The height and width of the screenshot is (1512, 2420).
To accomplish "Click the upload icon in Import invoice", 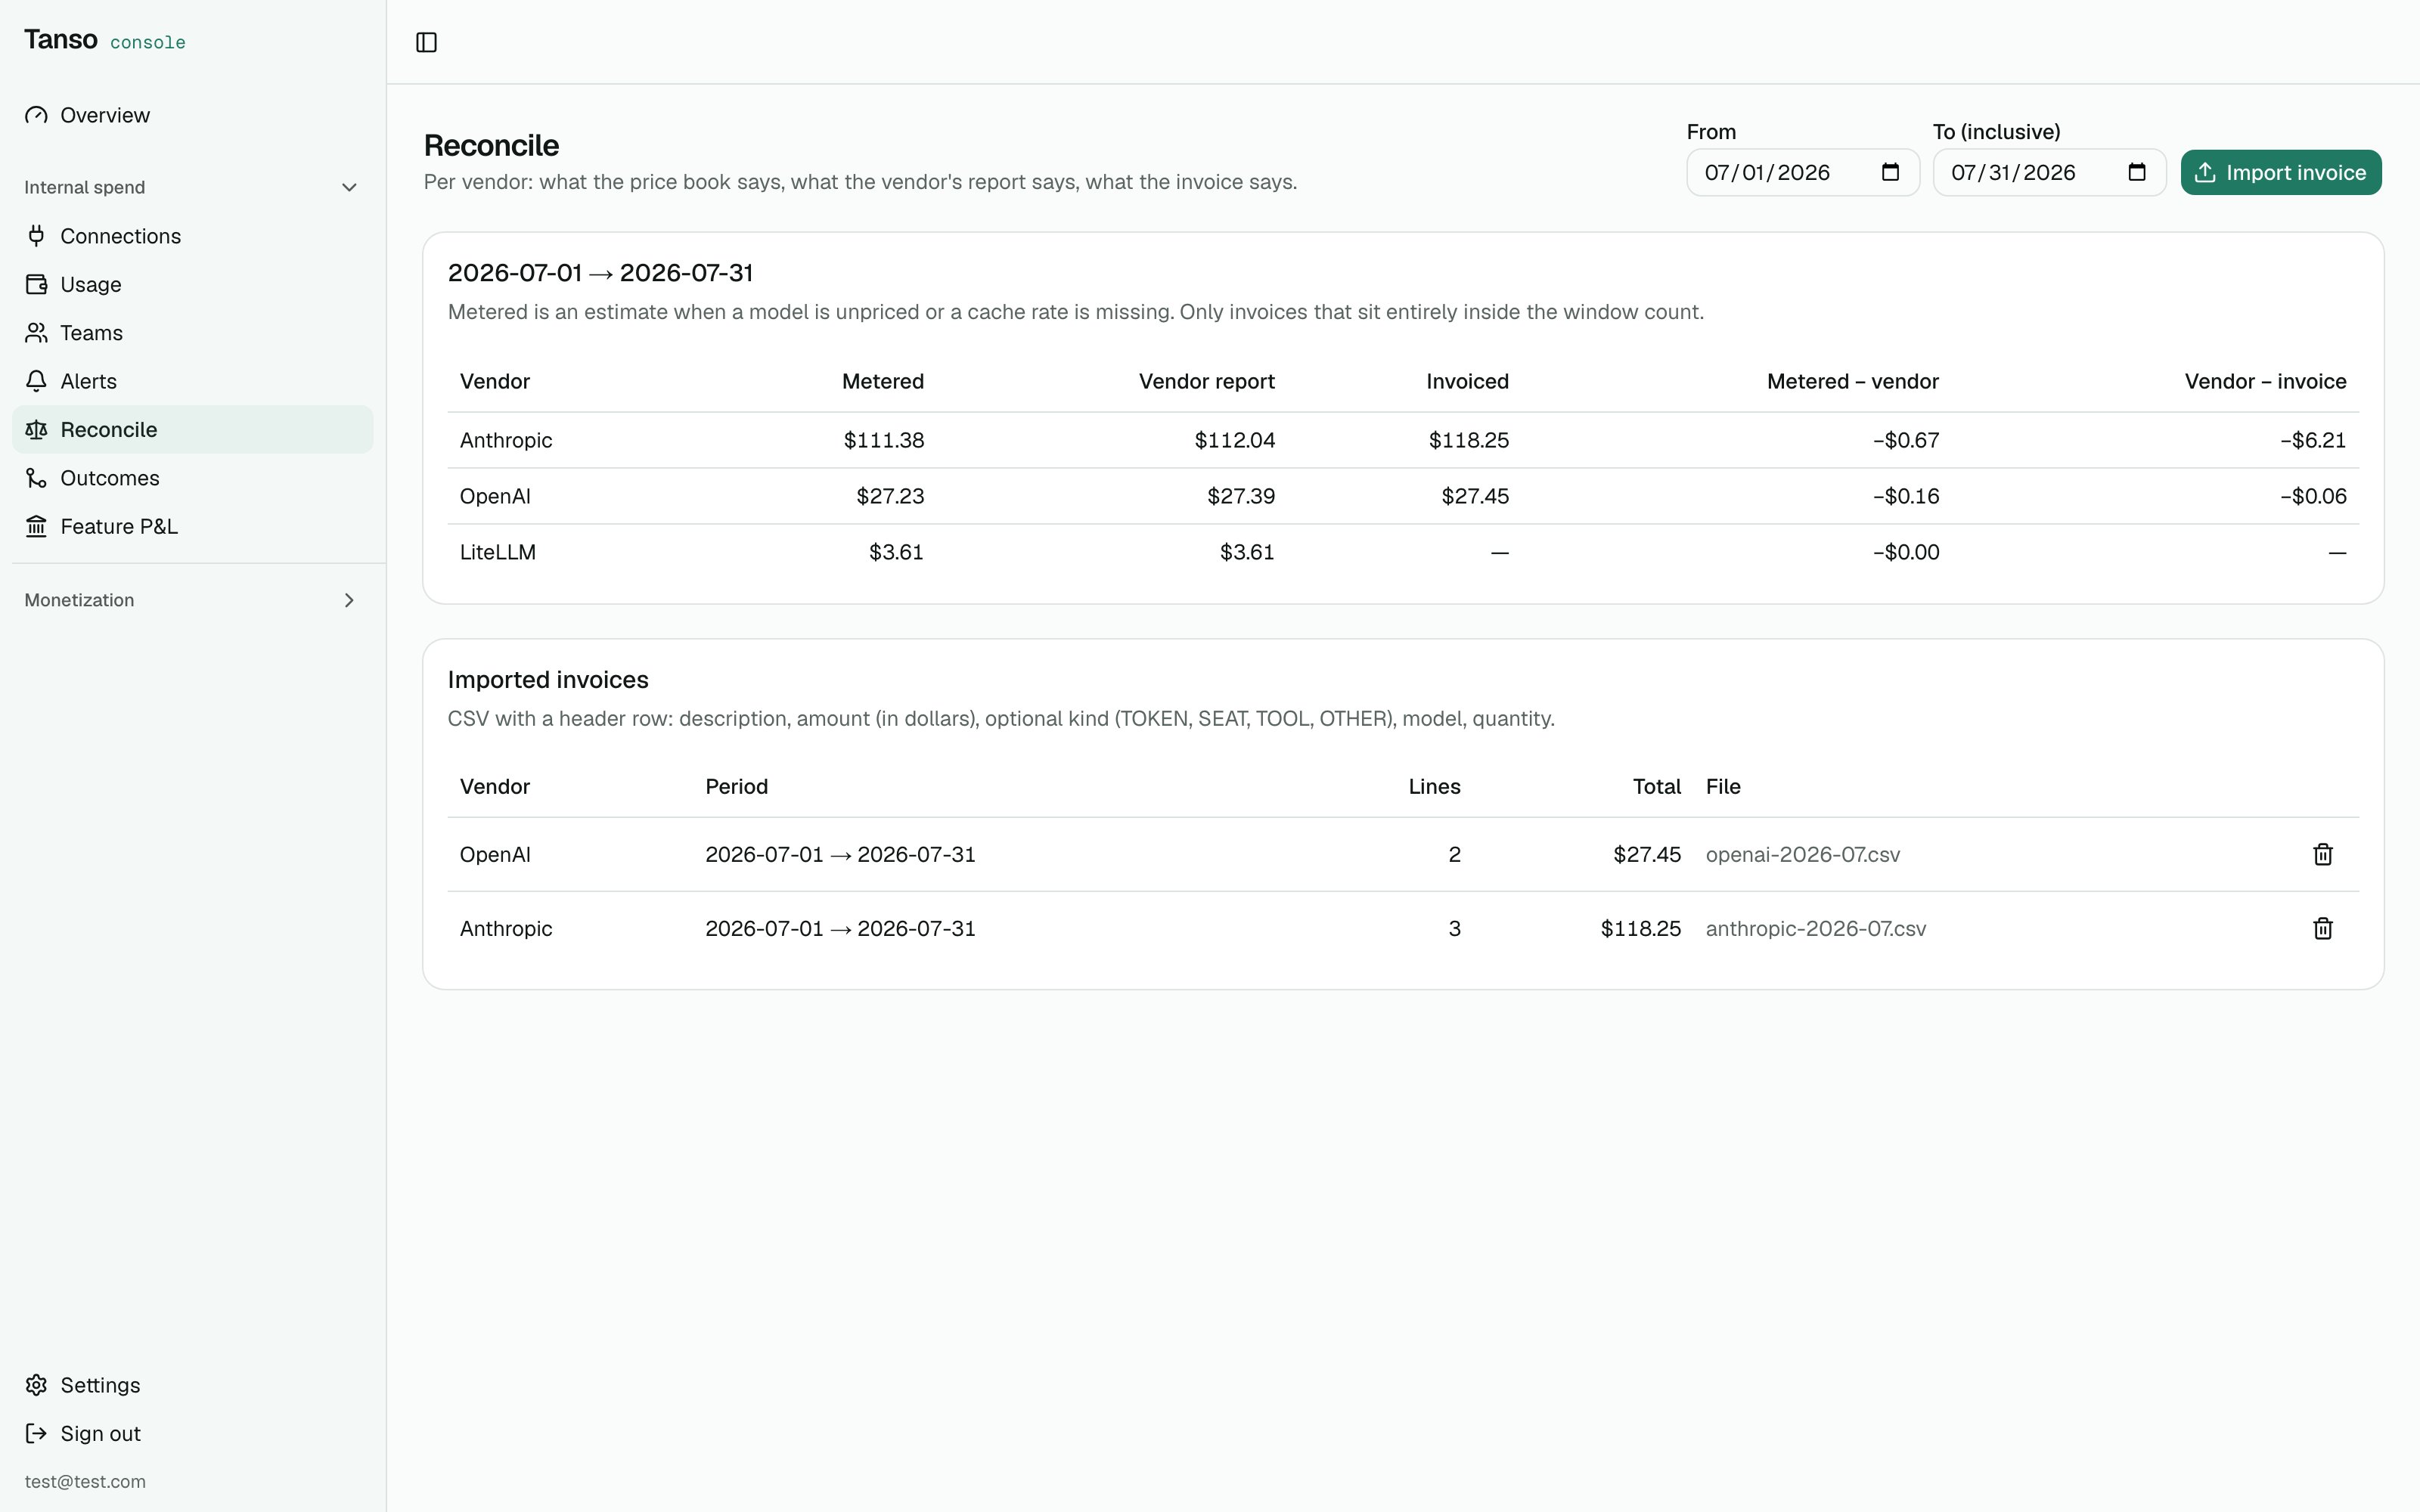I will point(2205,172).
